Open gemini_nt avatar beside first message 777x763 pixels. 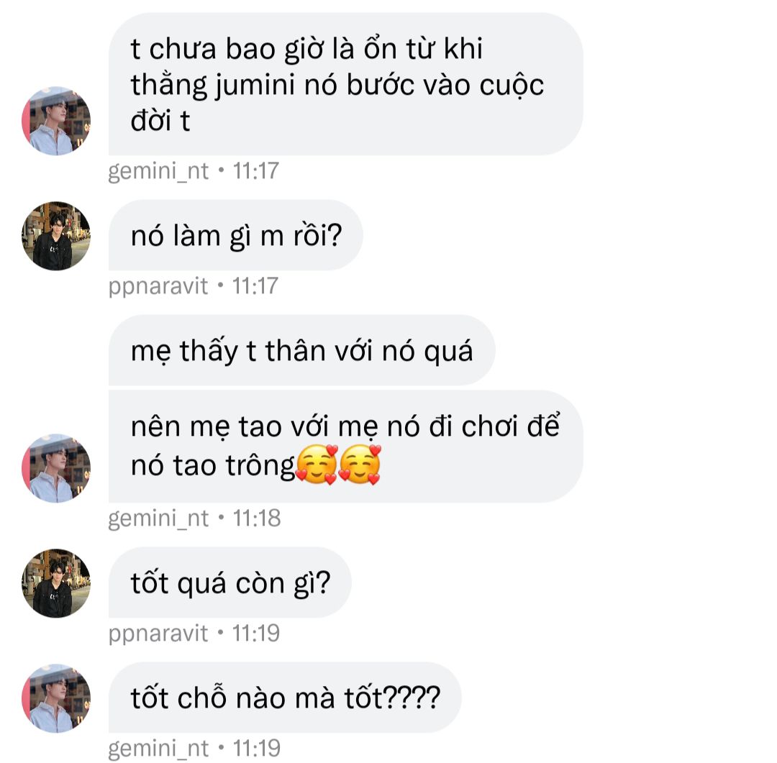pos(56,121)
